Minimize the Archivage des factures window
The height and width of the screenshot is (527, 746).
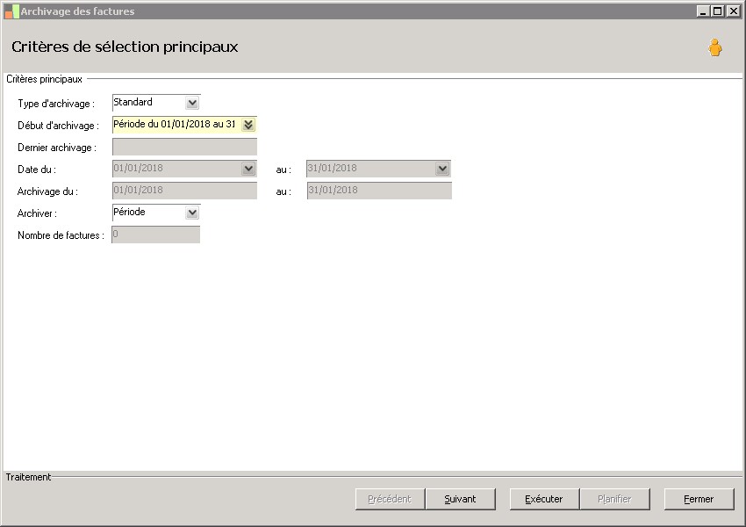tap(704, 11)
